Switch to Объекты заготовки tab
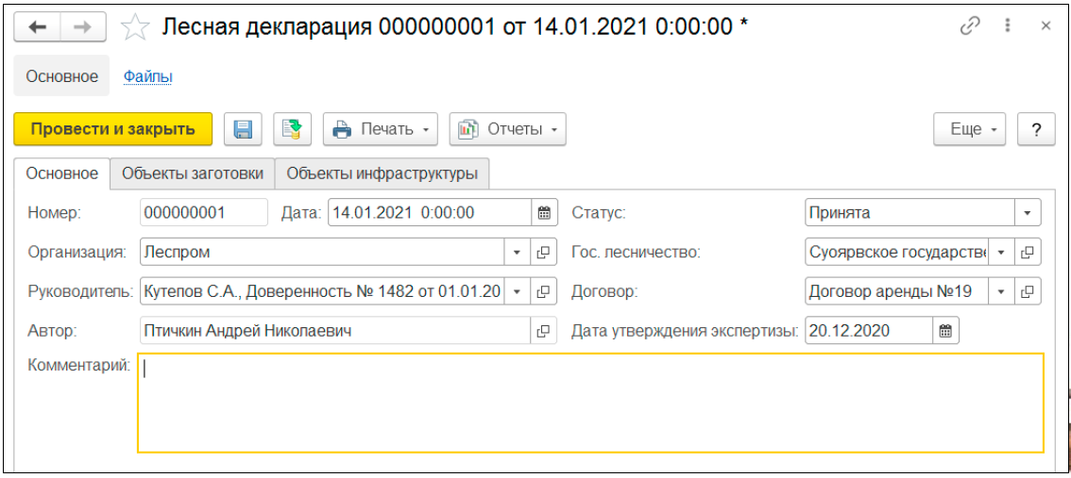Screen dimensions: 1071x478 click(192, 173)
